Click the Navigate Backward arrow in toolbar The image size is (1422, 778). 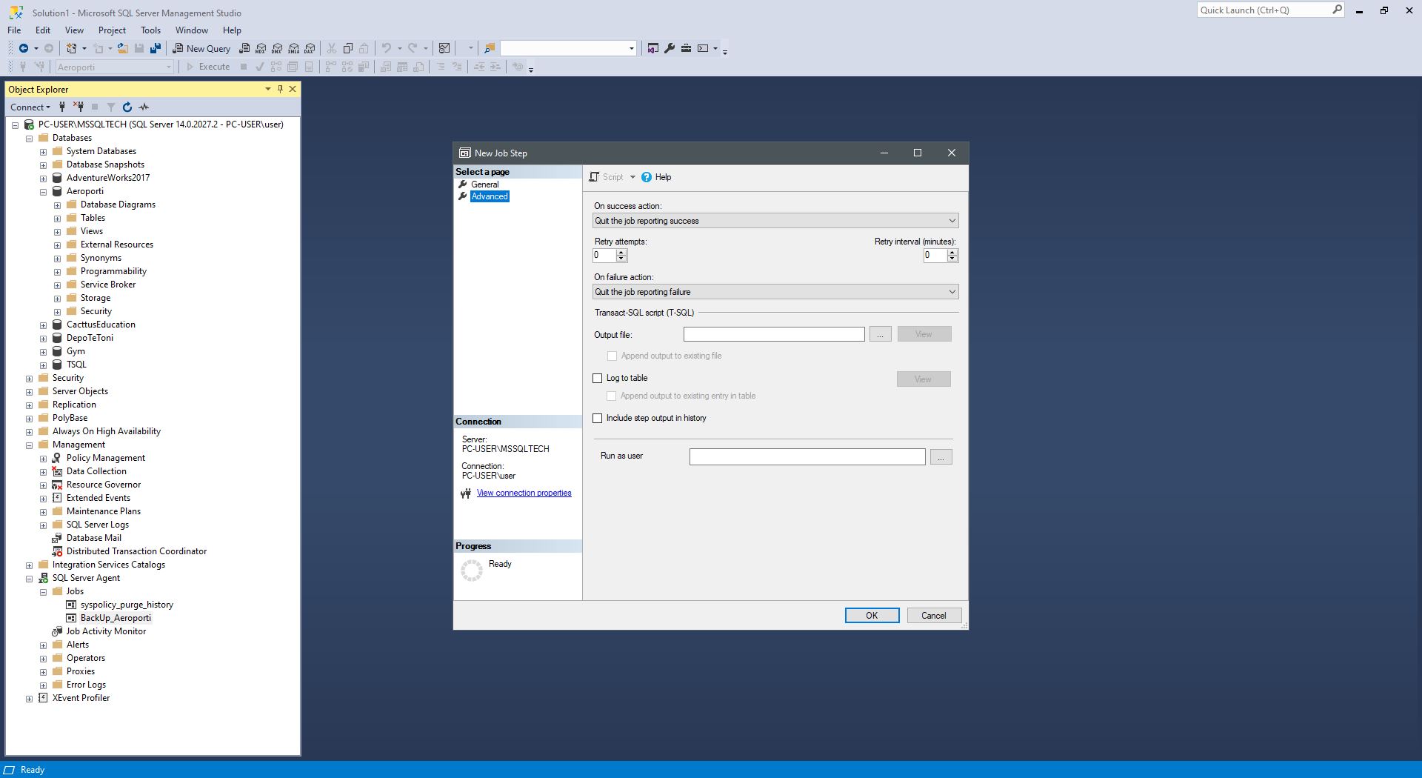click(x=24, y=48)
